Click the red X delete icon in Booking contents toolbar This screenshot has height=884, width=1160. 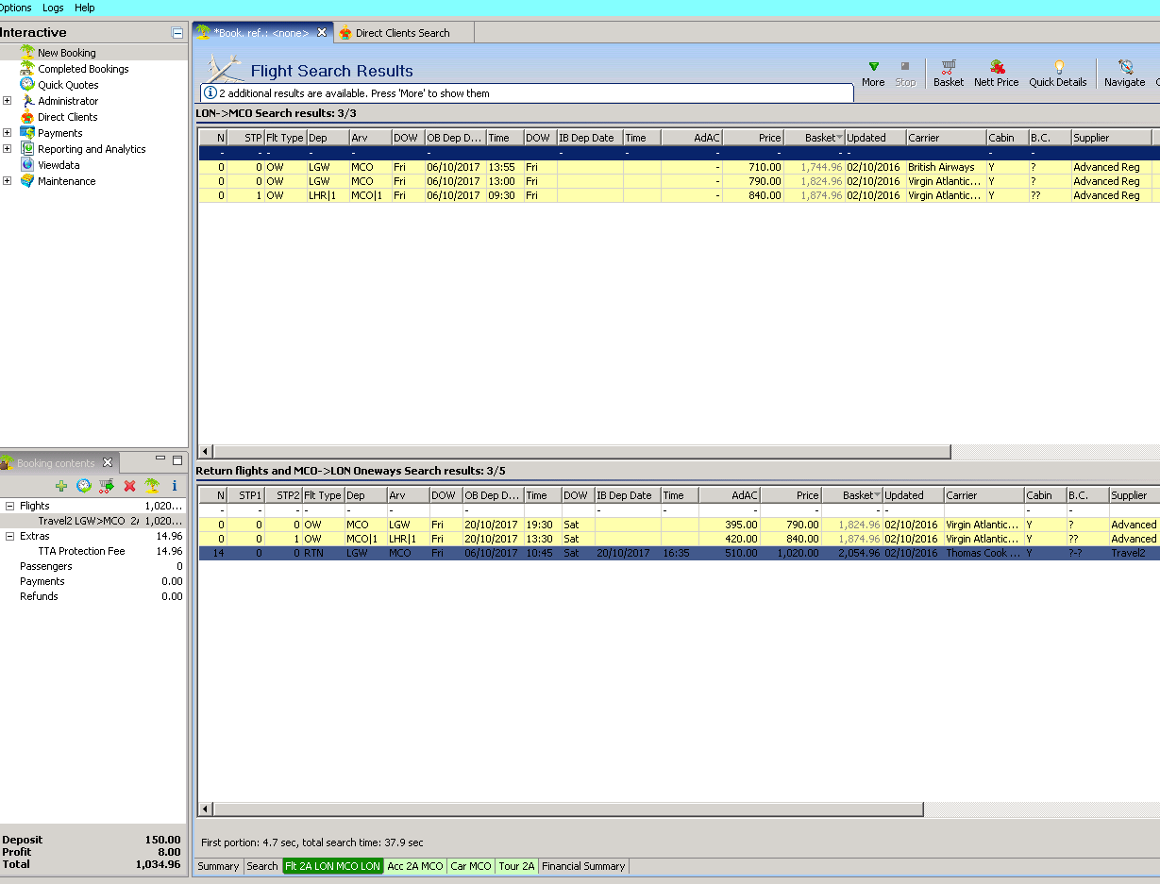pos(130,486)
